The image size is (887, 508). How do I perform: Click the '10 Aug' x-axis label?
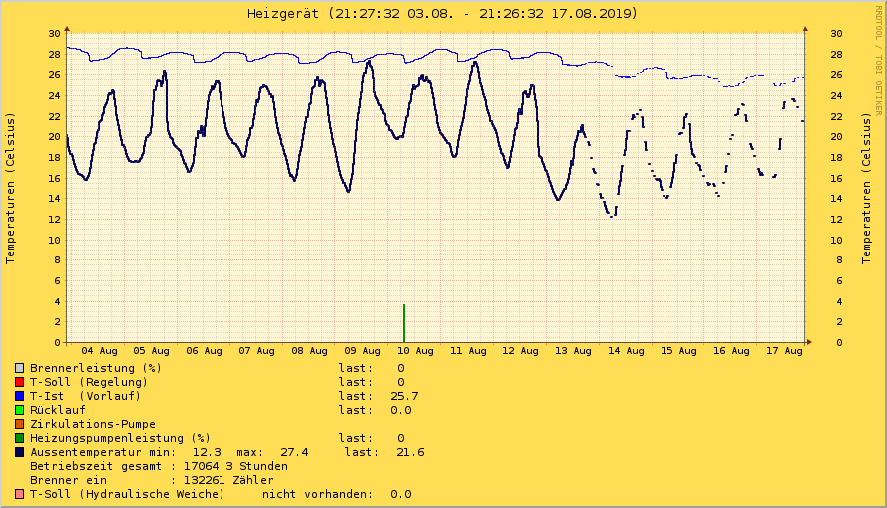coord(415,351)
